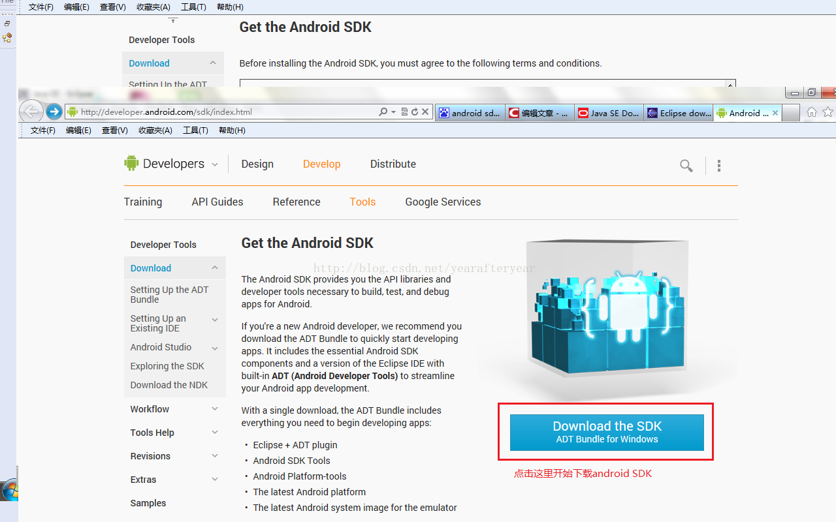Open the 帮助(H) menu in the front window

point(232,130)
